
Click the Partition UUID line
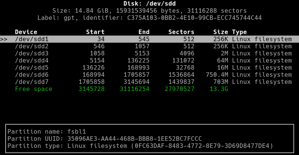pyautogui.click(x=104, y=139)
